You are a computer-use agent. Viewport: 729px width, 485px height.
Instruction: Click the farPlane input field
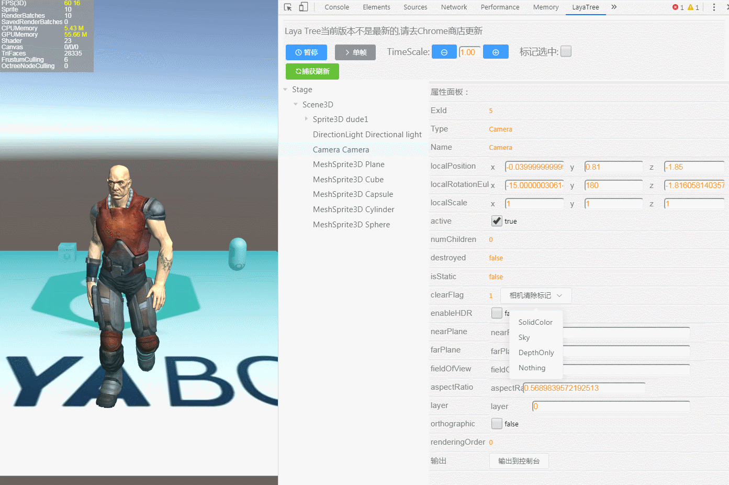coord(626,351)
